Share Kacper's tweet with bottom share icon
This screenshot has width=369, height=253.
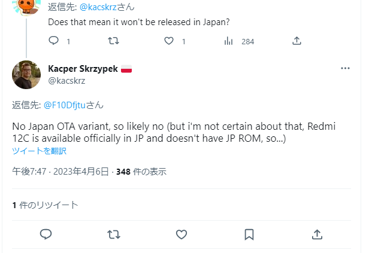tap(317, 234)
